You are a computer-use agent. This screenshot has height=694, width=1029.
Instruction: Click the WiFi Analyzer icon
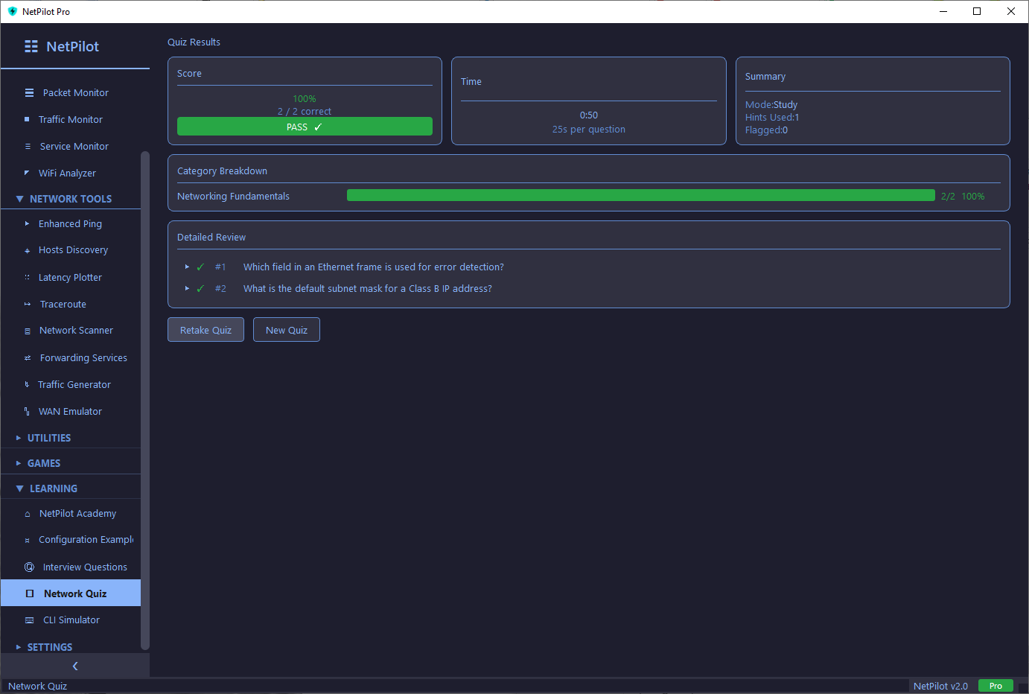tap(28, 173)
